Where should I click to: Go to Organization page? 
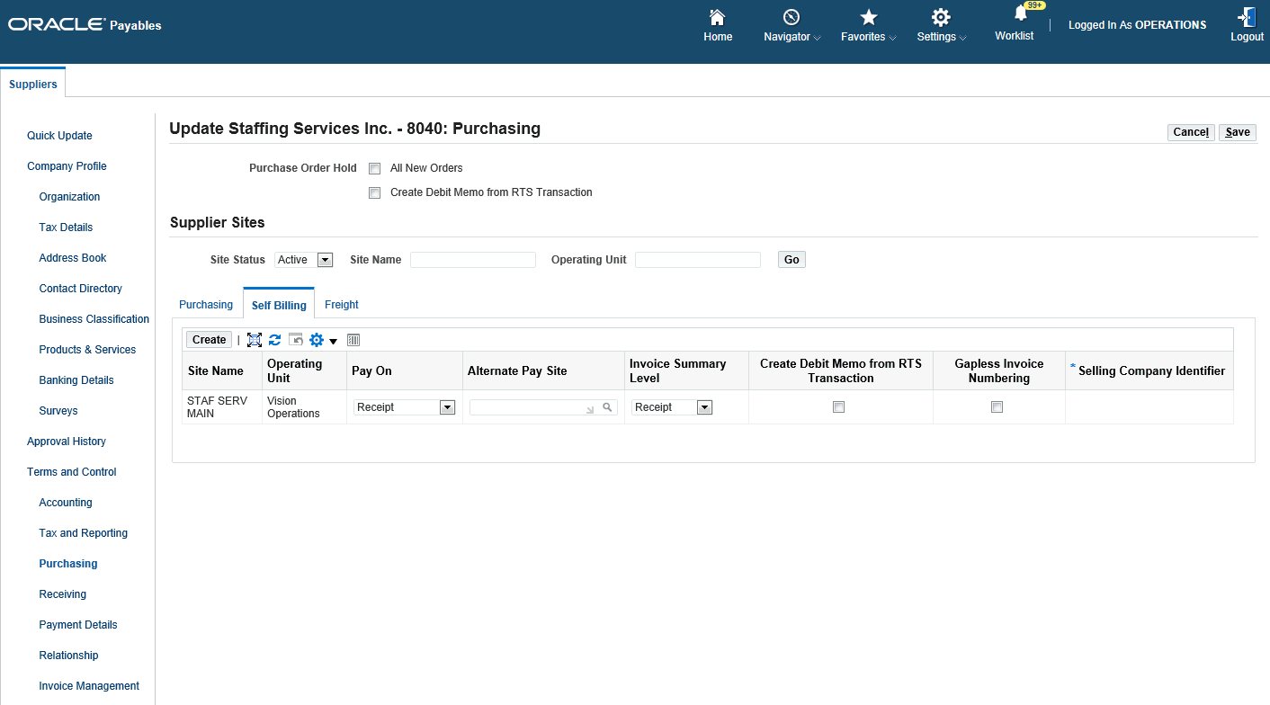pyautogui.click(x=69, y=197)
